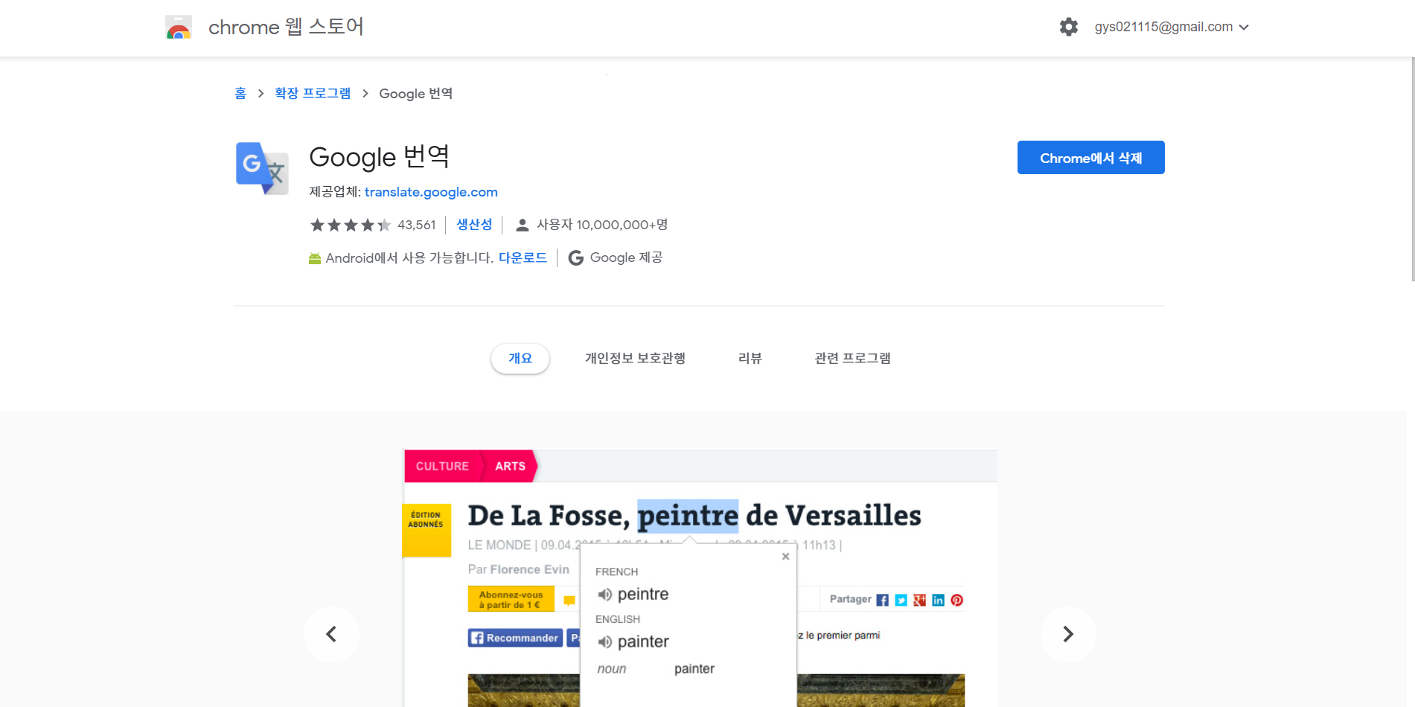
Task: Open the 다운로드 link for Android
Action: 523,257
